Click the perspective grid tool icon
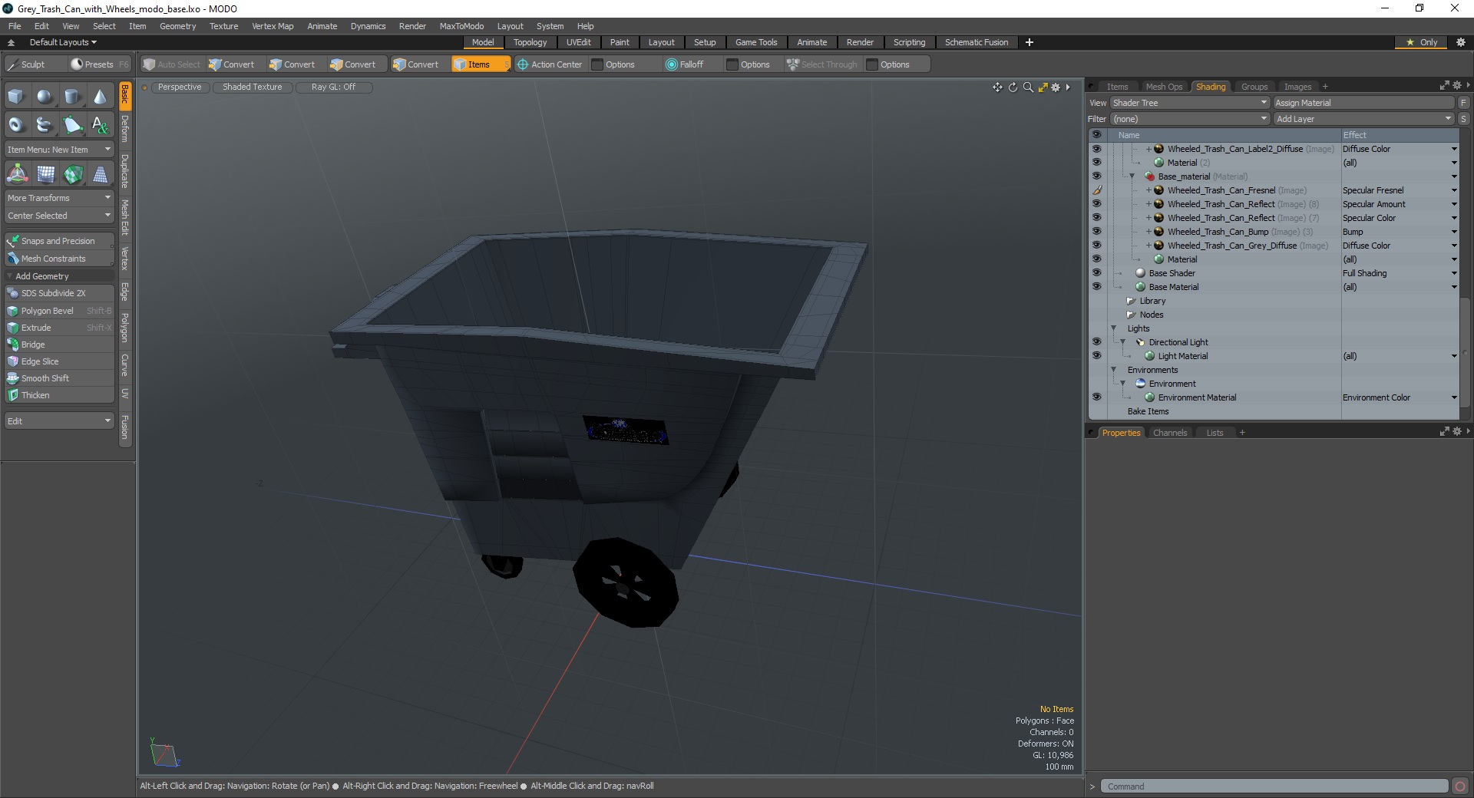 click(101, 174)
